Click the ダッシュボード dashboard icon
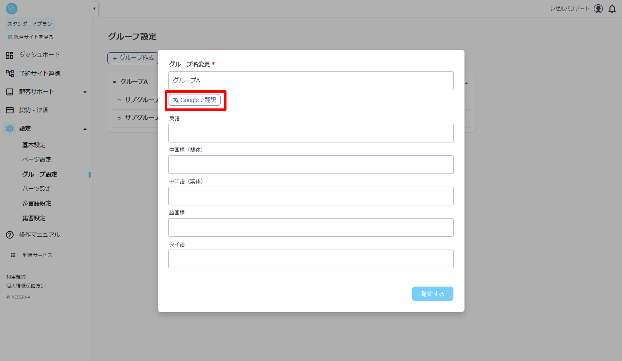 point(10,55)
